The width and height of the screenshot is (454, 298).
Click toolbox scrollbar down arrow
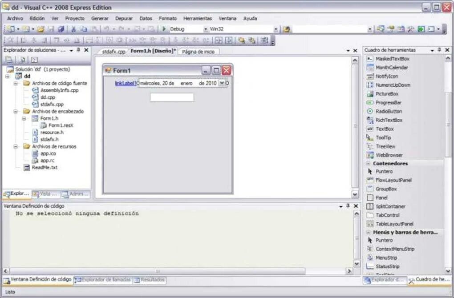(448, 271)
